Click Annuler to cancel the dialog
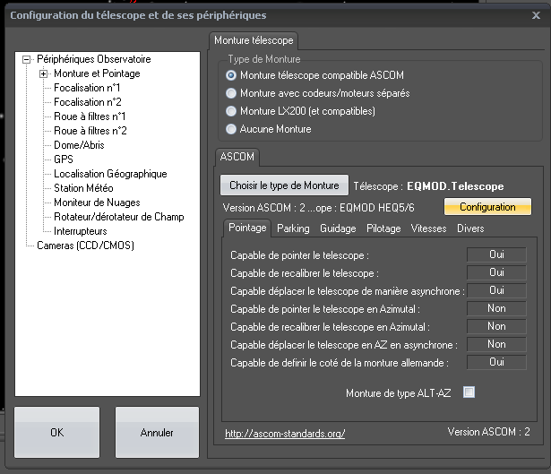Screen dimensions: 551x474 pos(157,433)
